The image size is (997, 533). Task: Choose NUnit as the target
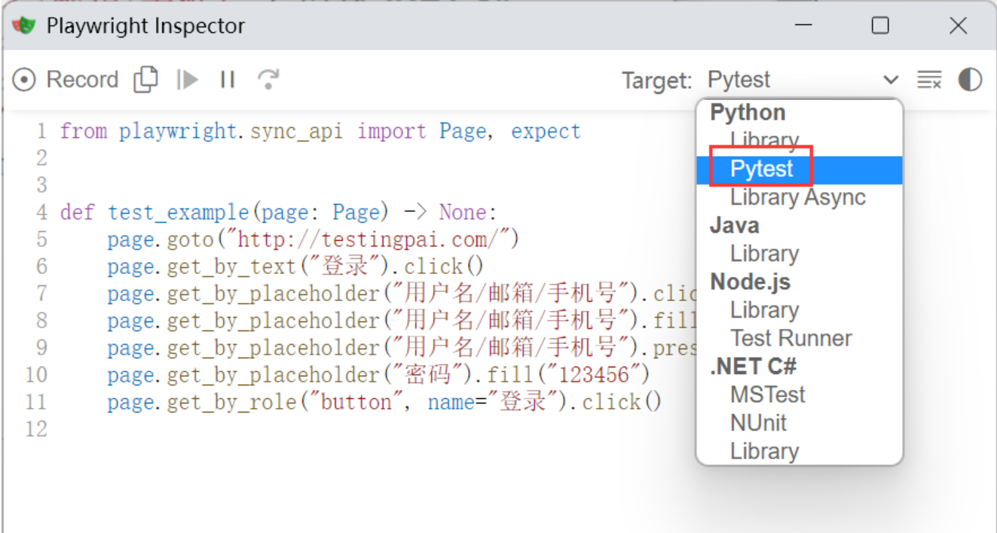(758, 422)
